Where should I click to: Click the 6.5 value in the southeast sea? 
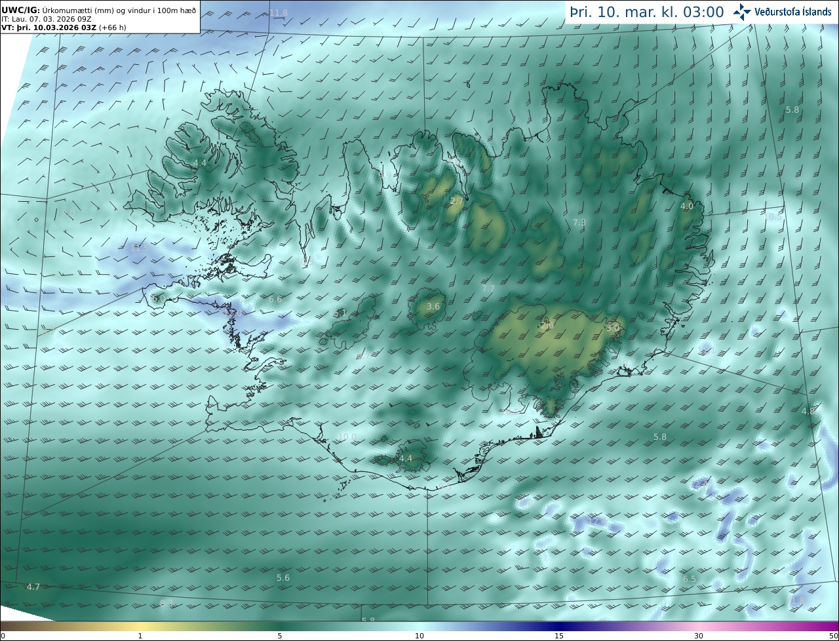(690, 579)
